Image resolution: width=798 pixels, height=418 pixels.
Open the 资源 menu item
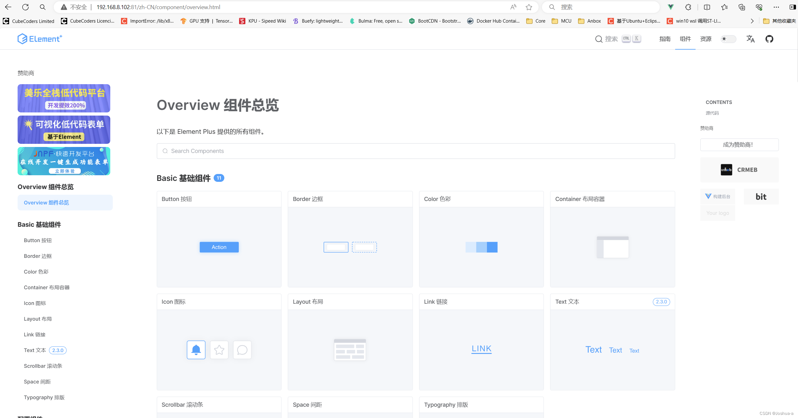coord(706,39)
